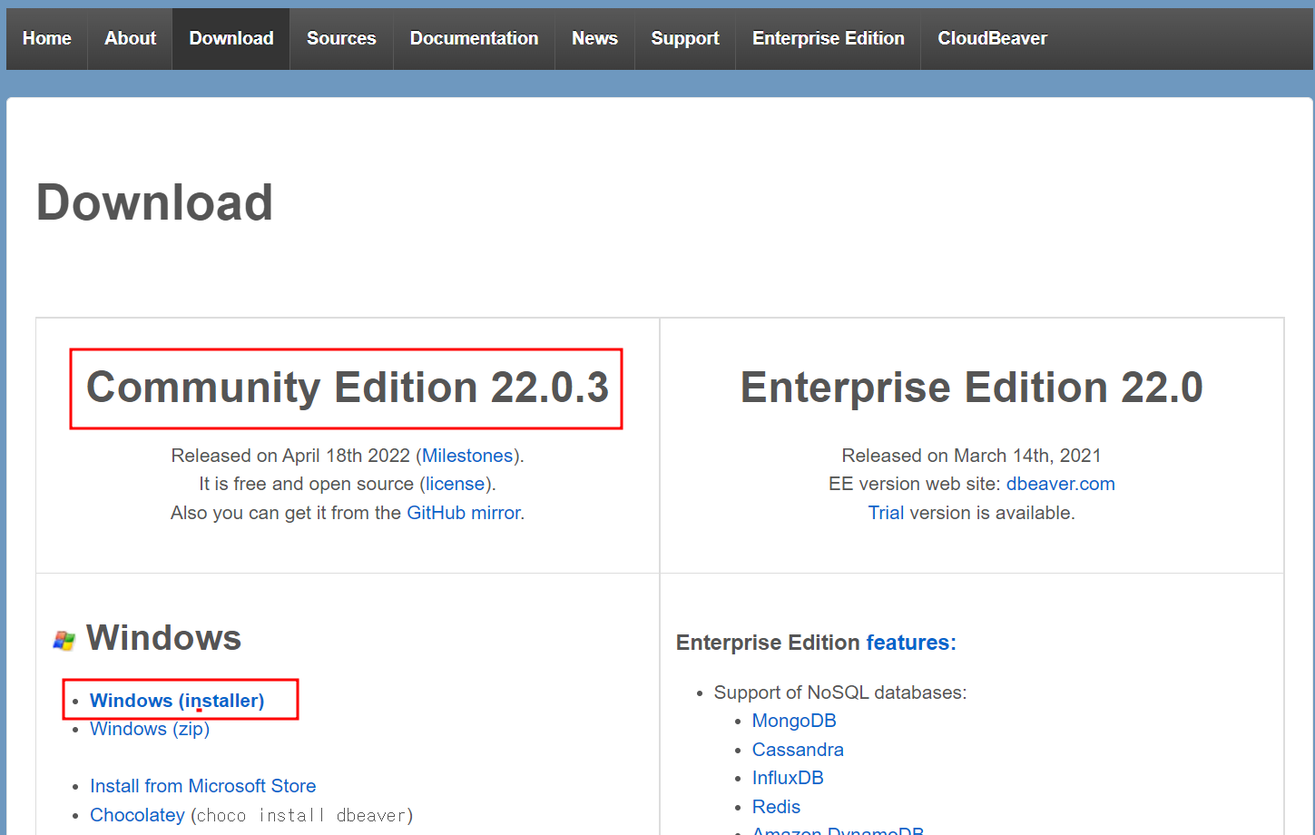
Task: Download the Windows (zip) link
Action: (150, 729)
